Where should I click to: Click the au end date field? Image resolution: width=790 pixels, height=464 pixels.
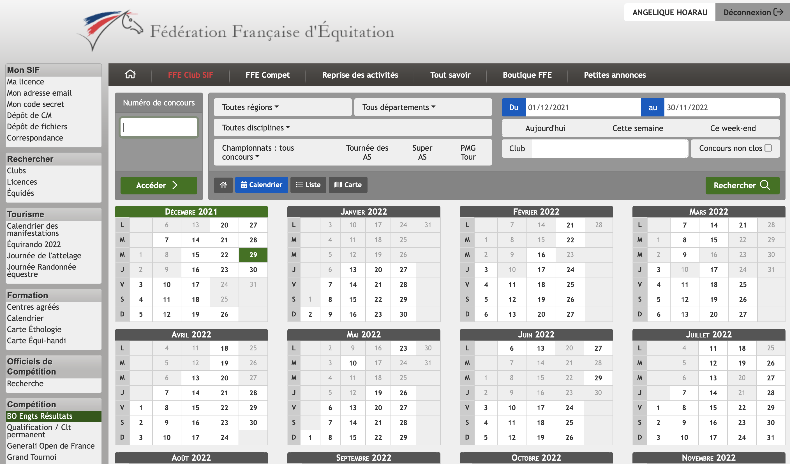pos(722,108)
